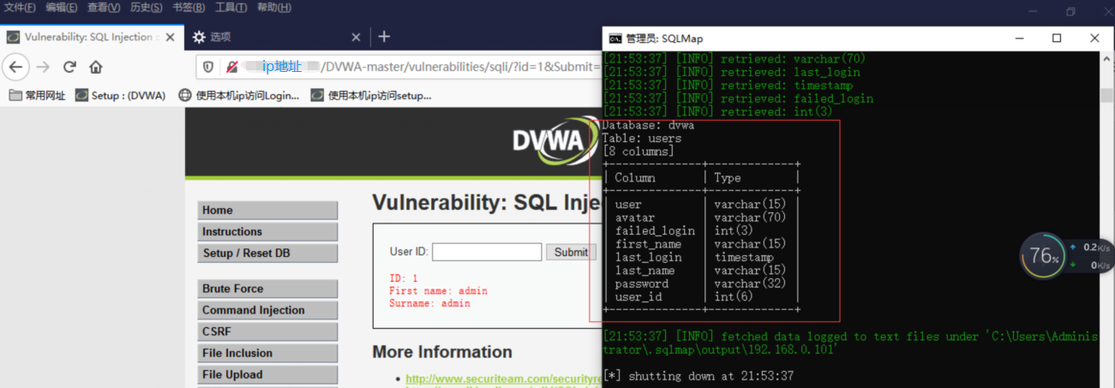Focus the URL address bar
Image resolution: width=1115 pixels, height=388 pixels.
pyautogui.click(x=399, y=67)
